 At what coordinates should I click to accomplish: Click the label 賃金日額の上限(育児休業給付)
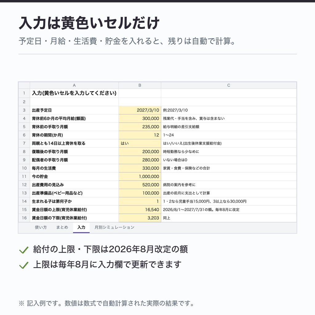click(x=59, y=209)
